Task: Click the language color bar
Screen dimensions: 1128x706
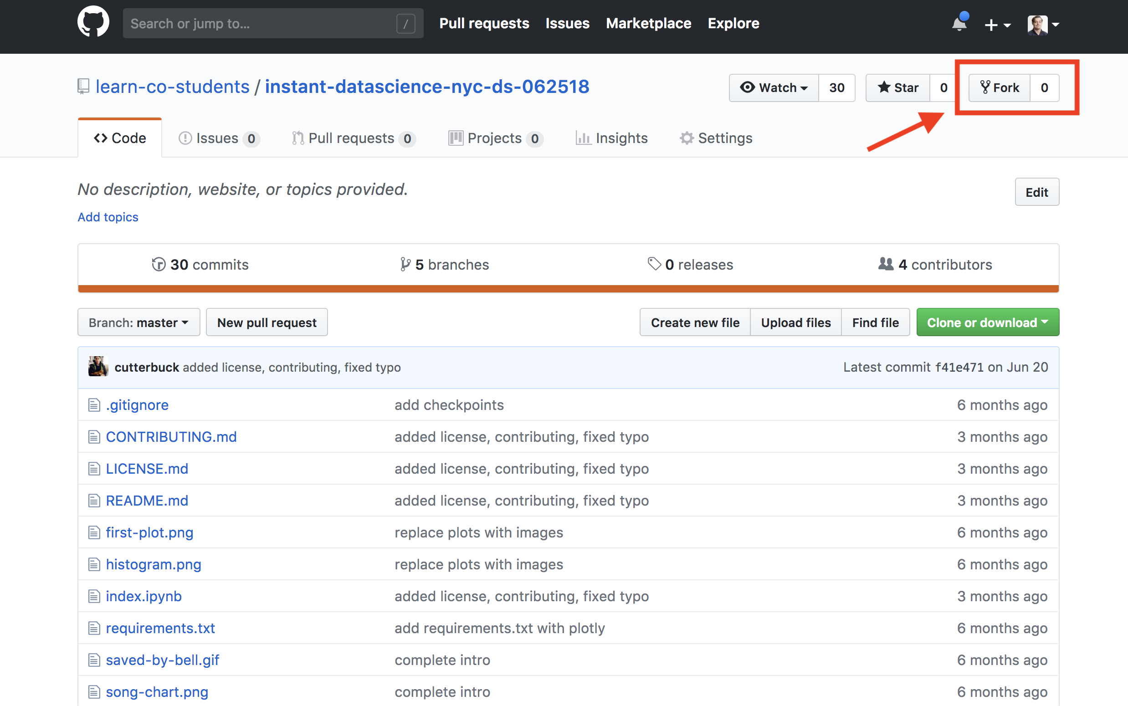Action: pos(568,289)
